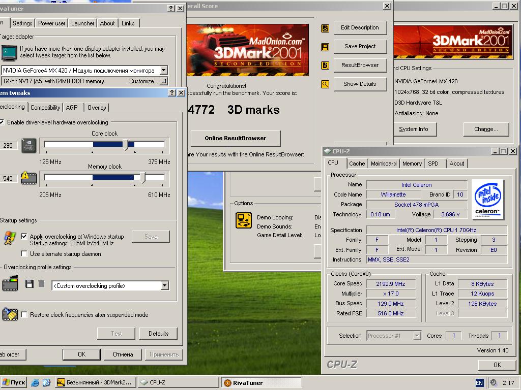Click the core clock value field showing 295
The image size is (521, 390).
pyautogui.click(x=8, y=146)
